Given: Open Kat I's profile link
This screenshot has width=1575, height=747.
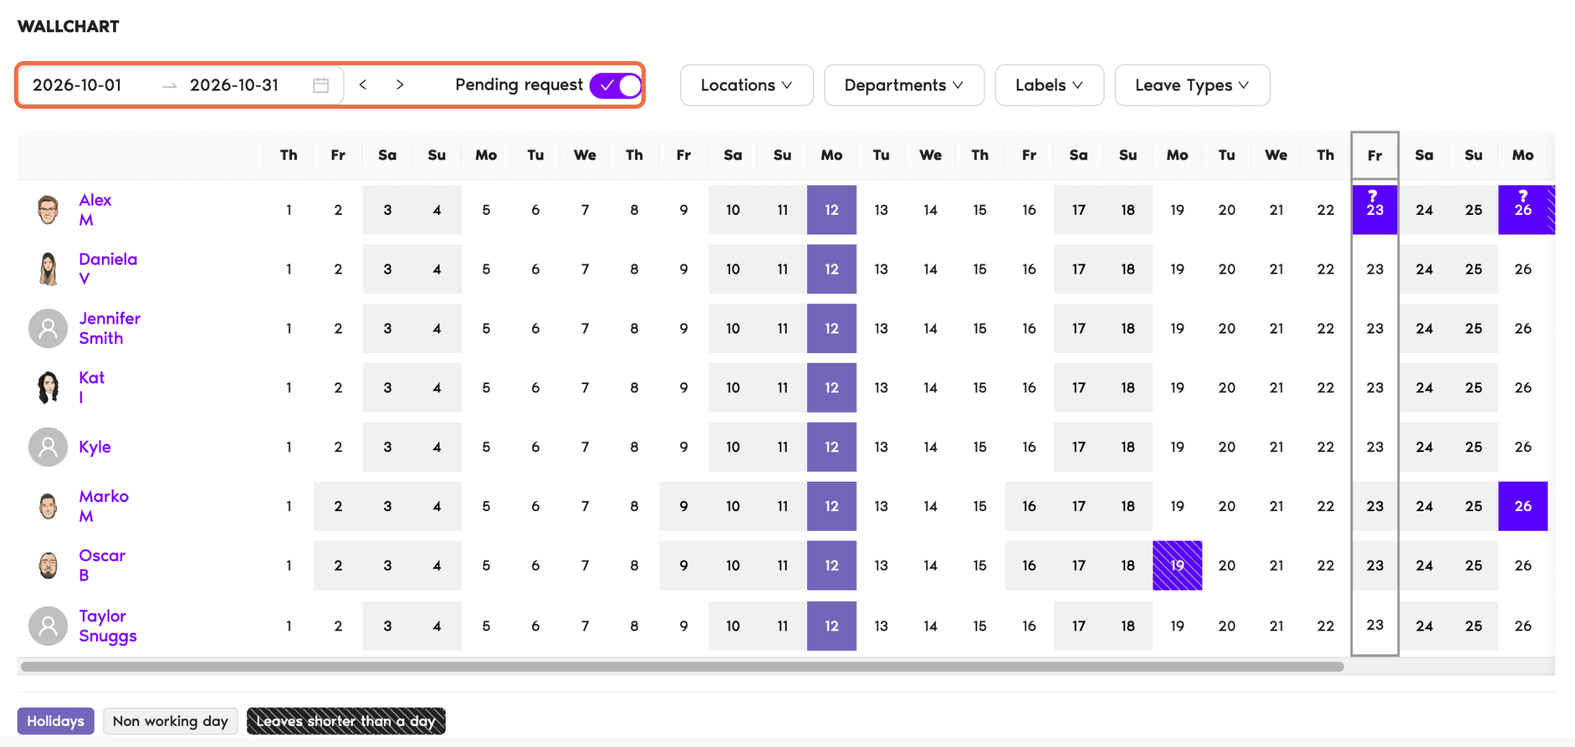Looking at the screenshot, I should pyautogui.click(x=91, y=388).
